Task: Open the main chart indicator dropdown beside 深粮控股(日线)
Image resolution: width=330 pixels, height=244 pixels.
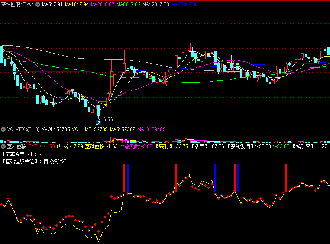Action: coord(38,4)
